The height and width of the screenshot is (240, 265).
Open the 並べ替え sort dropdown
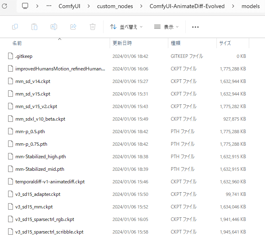point(126,27)
